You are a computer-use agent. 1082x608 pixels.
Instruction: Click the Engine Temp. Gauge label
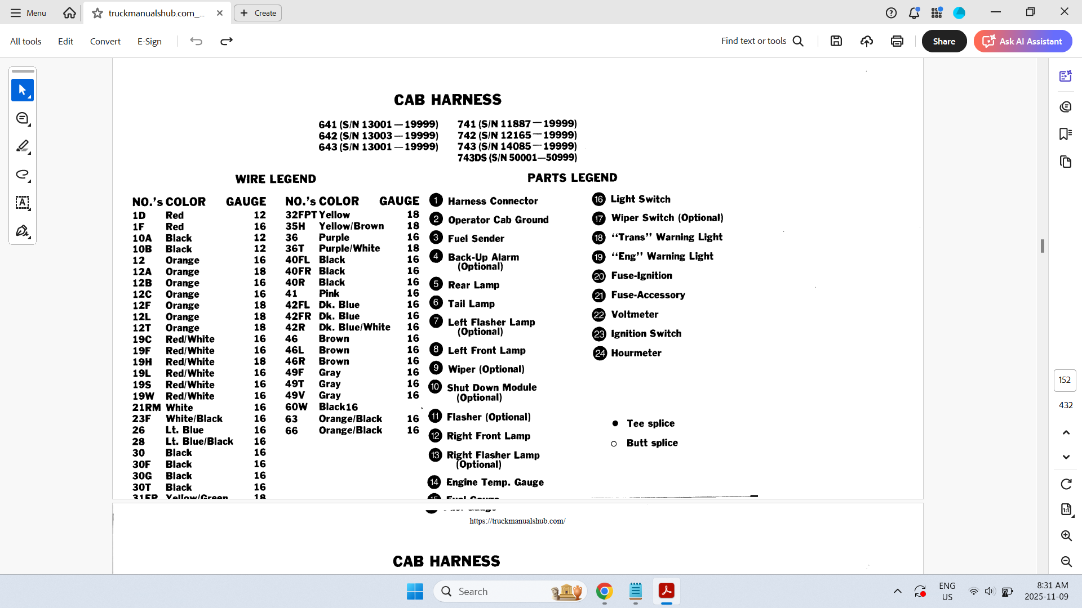point(495,482)
